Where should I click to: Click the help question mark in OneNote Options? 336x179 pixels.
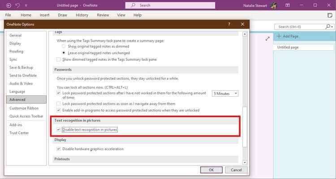(x=229, y=24)
